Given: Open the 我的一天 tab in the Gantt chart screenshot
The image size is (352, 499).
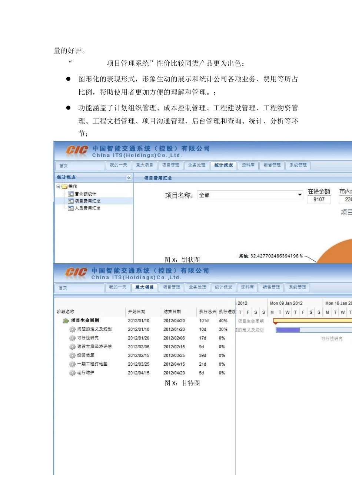Looking at the screenshot, I should pos(118,287).
